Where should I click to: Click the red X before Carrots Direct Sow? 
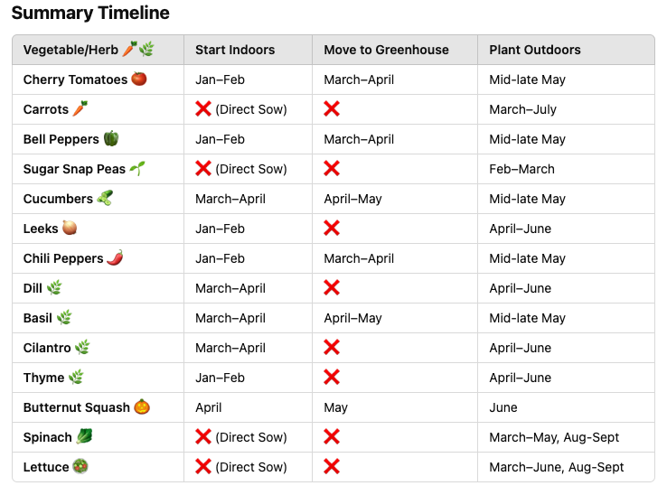(203, 109)
